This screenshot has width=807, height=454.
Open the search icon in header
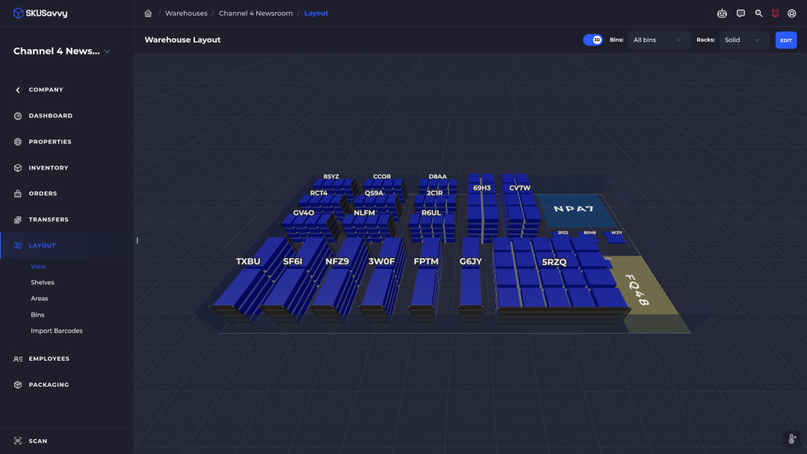click(758, 13)
